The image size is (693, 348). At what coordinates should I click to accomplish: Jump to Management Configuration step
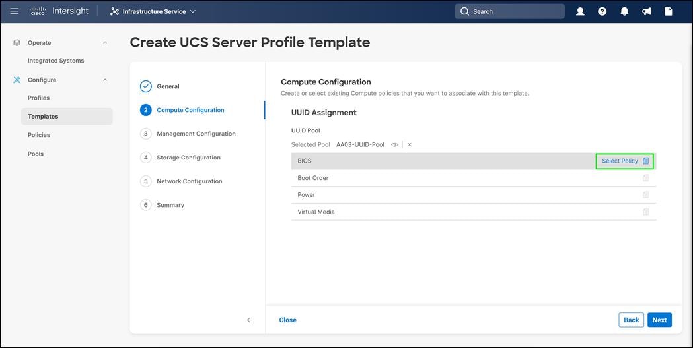(x=196, y=134)
